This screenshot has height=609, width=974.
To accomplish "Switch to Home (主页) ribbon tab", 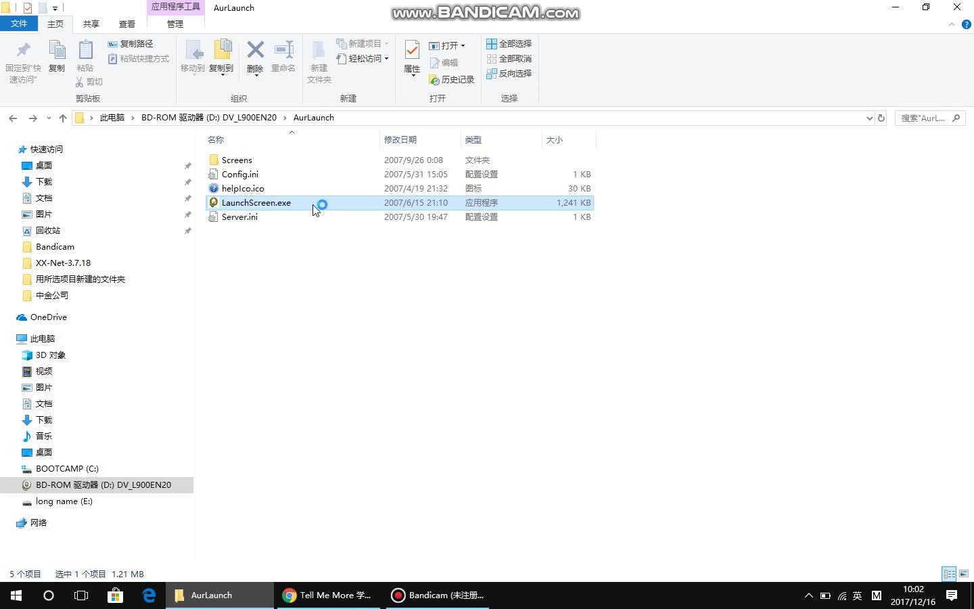I will [55, 24].
